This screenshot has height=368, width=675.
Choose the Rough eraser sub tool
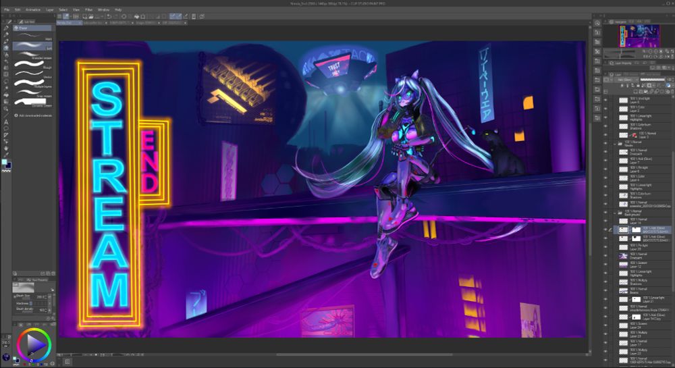32,64
